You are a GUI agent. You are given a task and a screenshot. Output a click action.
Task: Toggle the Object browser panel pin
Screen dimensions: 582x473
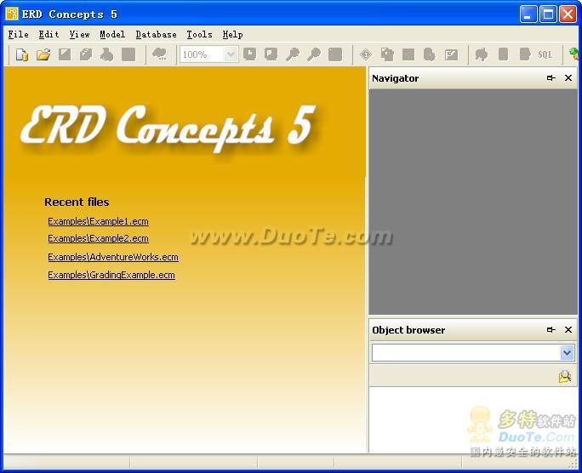click(551, 330)
